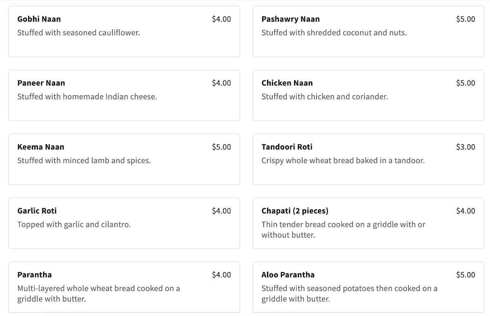Image resolution: width=490 pixels, height=316 pixels.
Task: Click the Aloo Parantha $5.00 price
Action: [465, 275]
